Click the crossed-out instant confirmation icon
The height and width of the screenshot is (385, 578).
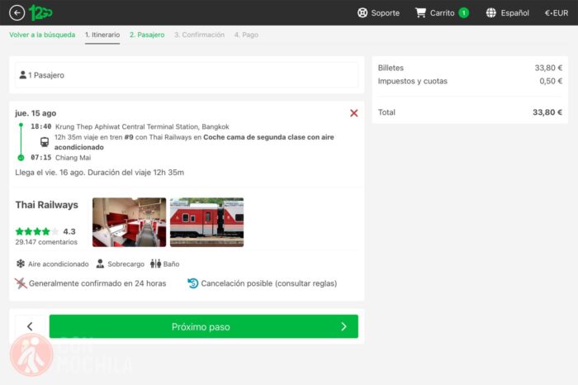pyautogui.click(x=21, y=283)
